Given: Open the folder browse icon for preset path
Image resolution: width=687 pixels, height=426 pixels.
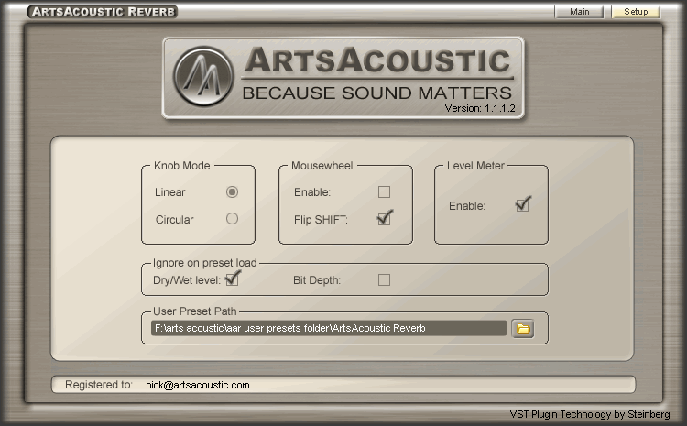Looking at the screenshot, I should pos(523,328).
